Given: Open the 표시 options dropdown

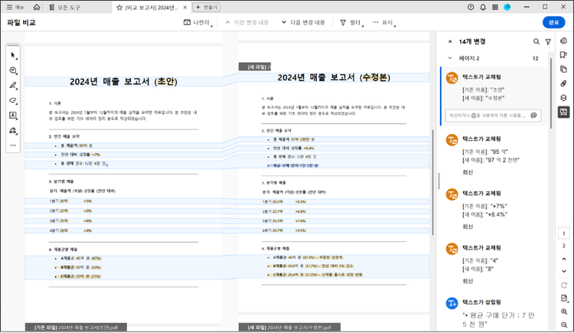Looking at the screenshot, I should pyautogui.click(x=384, y=23).
